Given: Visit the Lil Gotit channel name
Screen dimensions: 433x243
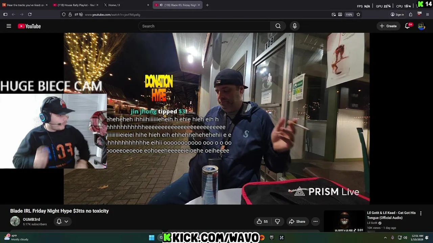Looking at the screenshot, I should (x=372, y=223).
